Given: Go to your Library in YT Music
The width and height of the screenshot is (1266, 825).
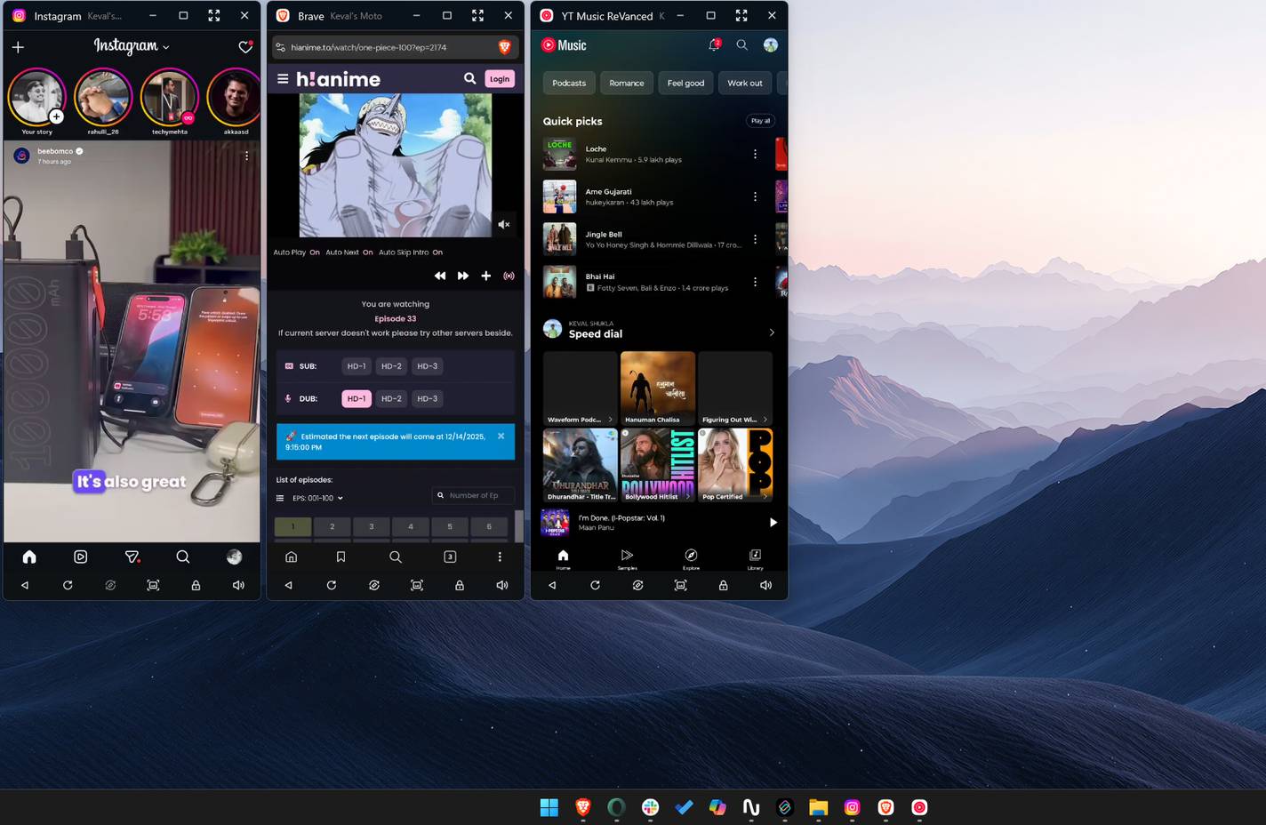Looking at the screenshot, I should pyautogui.click(x=755, y=557).
